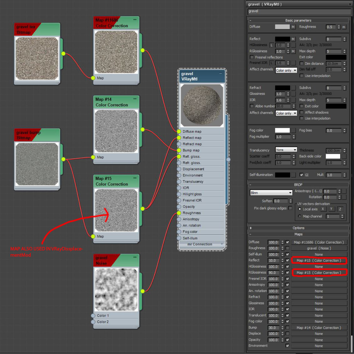Screen dimensions: 354x354
Task: Click the Displacement input socket on VRayMtl node
Action: pos(179,169)
